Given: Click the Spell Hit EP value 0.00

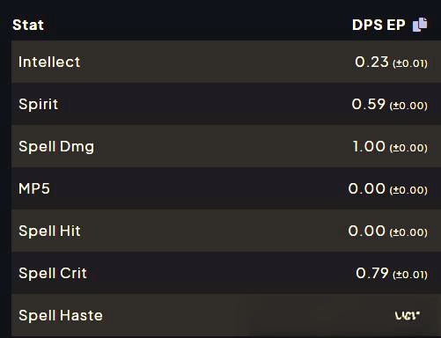Looking at the screenshot, I should pos(366,231).
